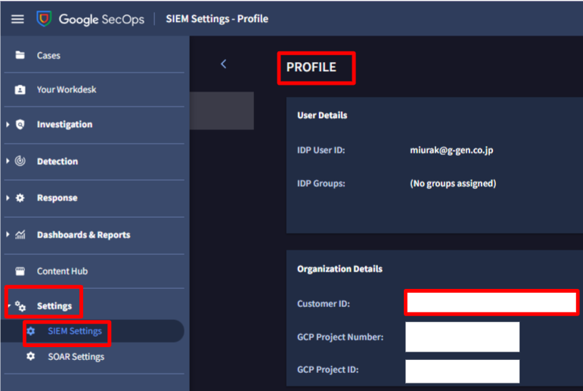Expand the Investigation menu arrow

pos(8,124)
